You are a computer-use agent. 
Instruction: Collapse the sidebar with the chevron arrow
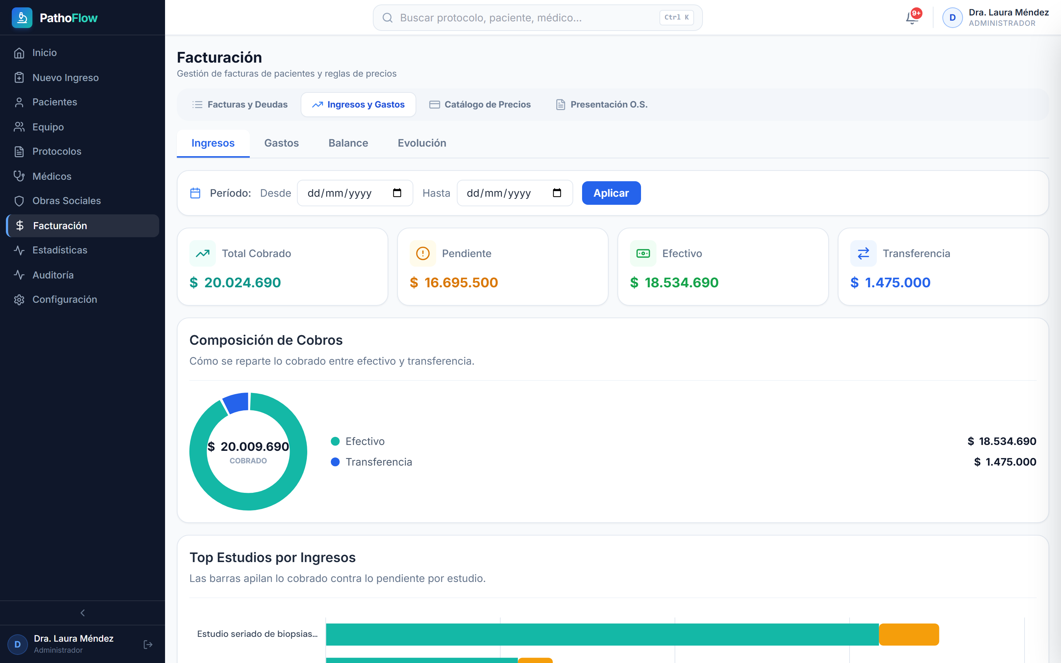click(83, 613)
